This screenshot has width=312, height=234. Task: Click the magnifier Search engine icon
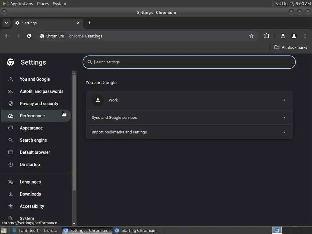(x=11, y=140)
